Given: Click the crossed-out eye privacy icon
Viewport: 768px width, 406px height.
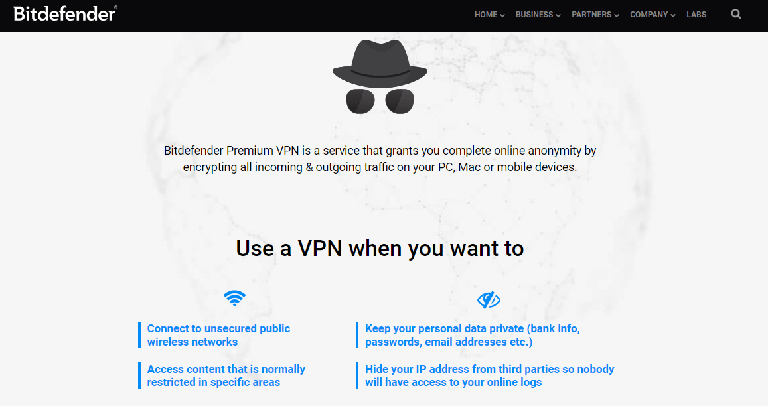Looking at the screenshot, I should [489, 299].
